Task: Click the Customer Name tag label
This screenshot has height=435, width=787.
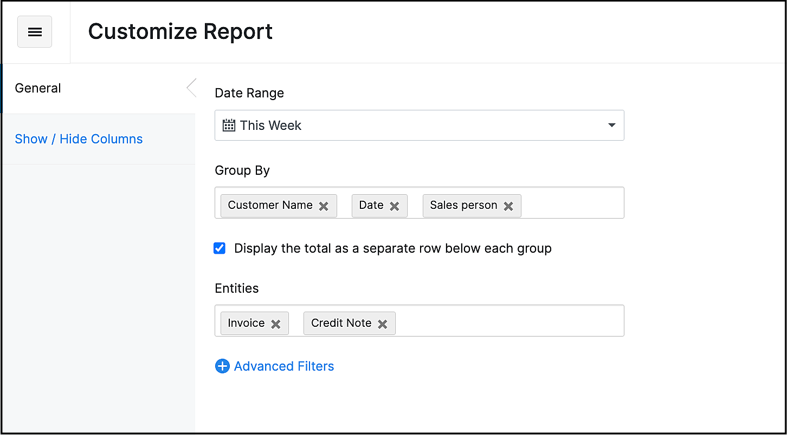Action: [270, 205]
